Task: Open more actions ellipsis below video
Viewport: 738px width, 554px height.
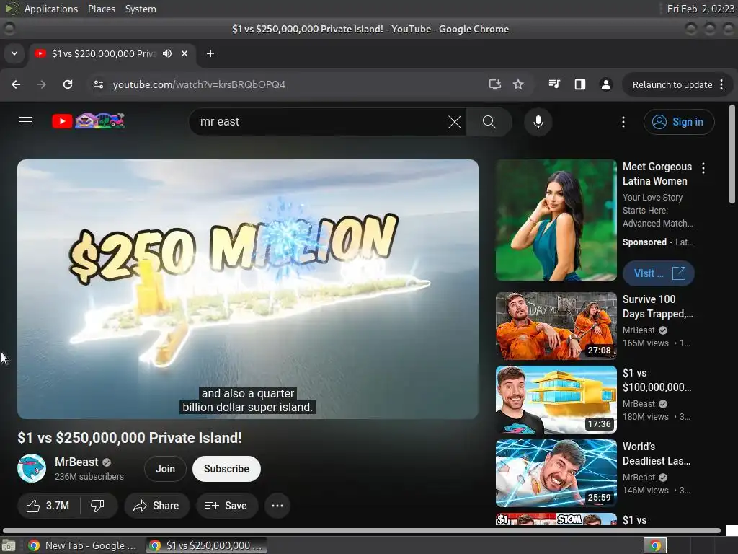Action: [x=277, y=506]
